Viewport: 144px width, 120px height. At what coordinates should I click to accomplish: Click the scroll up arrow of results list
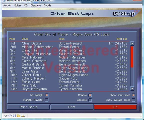click(132, 43)
